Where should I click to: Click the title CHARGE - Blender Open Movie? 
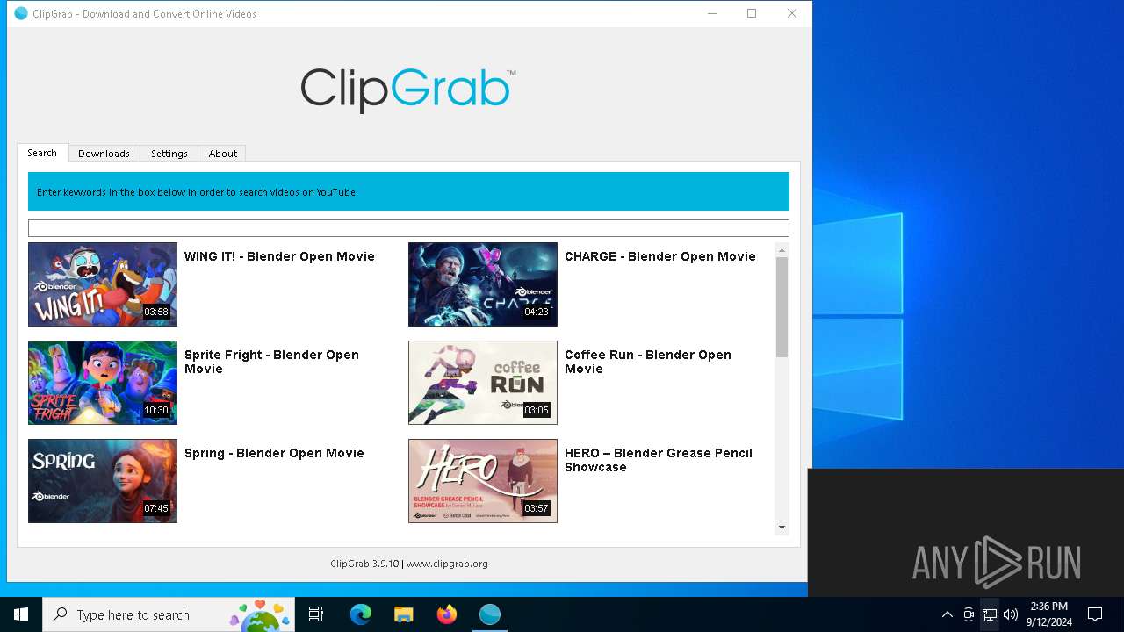pos(660,256)
